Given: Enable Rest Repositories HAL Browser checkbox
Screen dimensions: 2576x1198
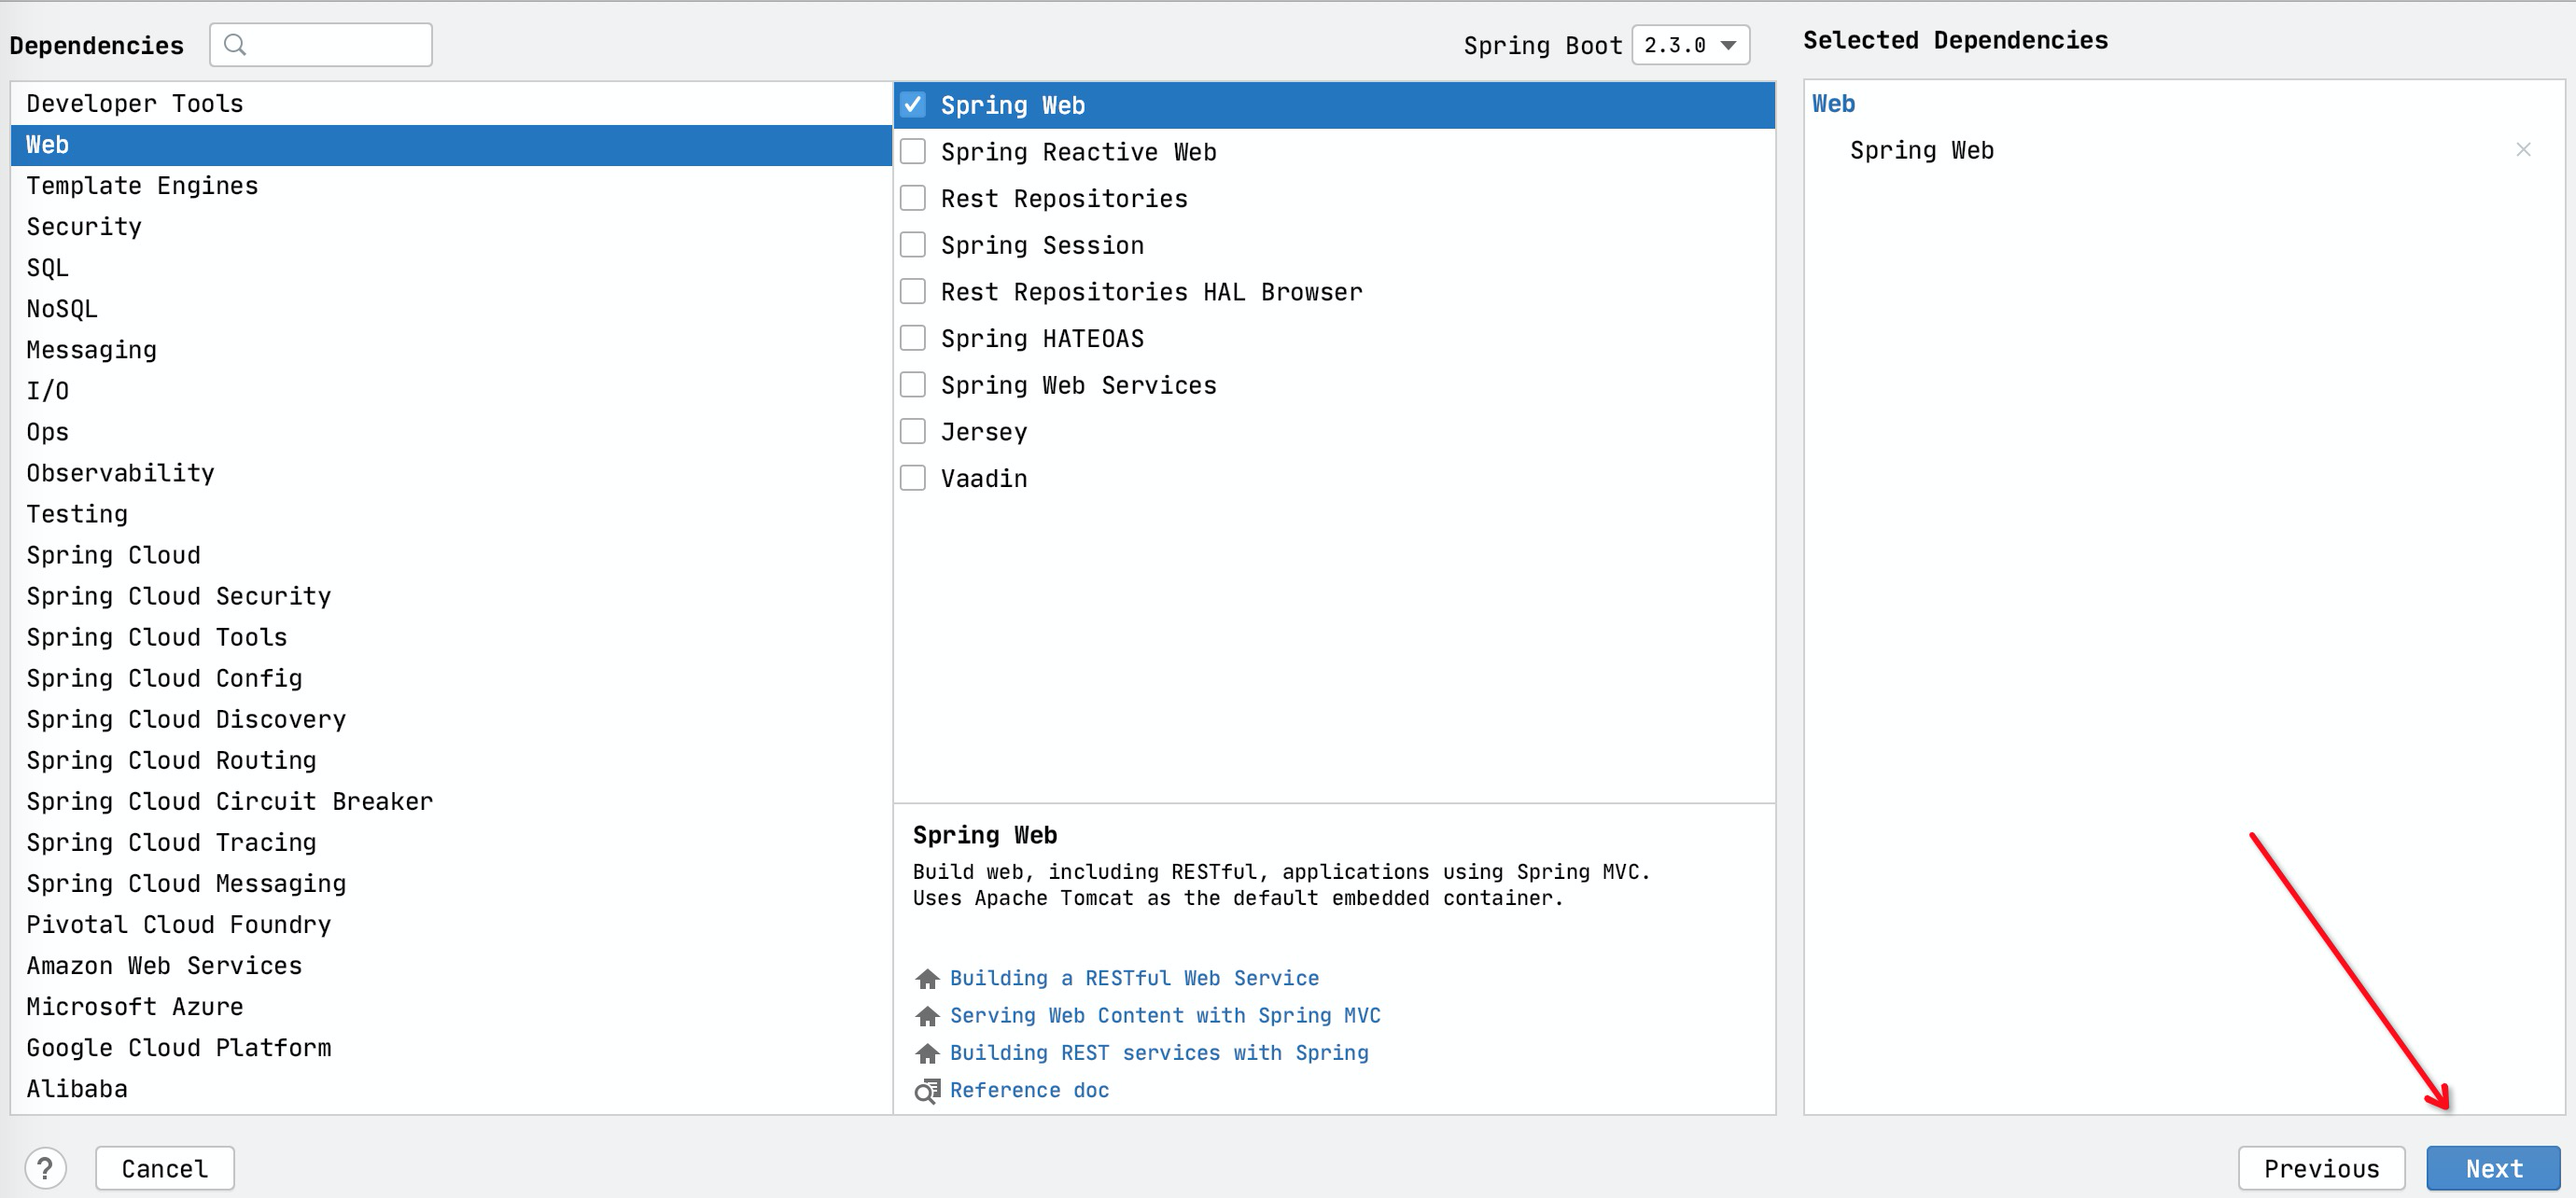Looking at the screenshot, I should pyautogui.click(x=913, y=292).
